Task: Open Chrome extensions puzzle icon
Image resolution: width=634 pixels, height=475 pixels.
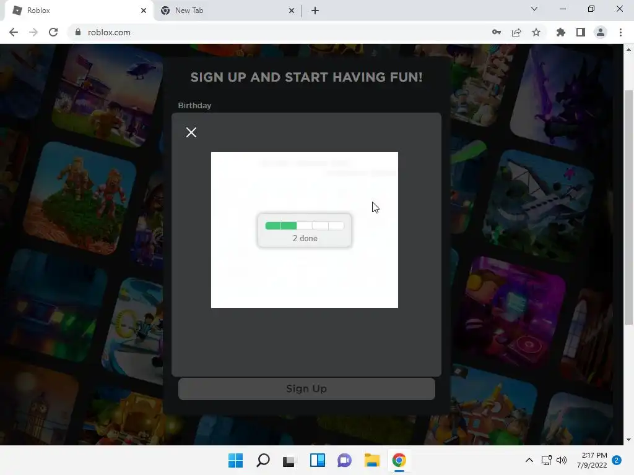Action: (x=561, y=32)
